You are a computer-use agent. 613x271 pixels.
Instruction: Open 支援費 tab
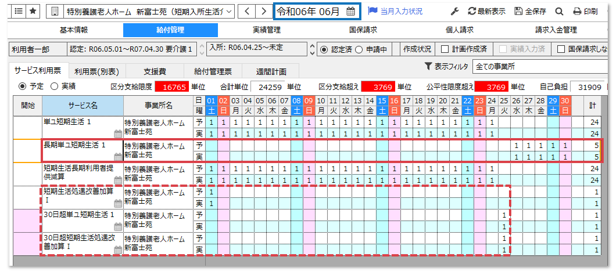click(x=155, y=71)
